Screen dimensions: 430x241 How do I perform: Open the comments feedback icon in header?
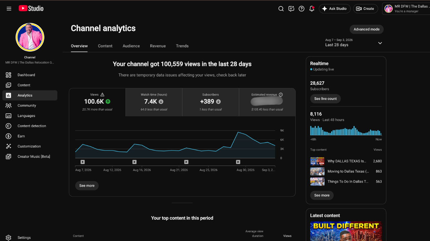(x=291, y=9)
